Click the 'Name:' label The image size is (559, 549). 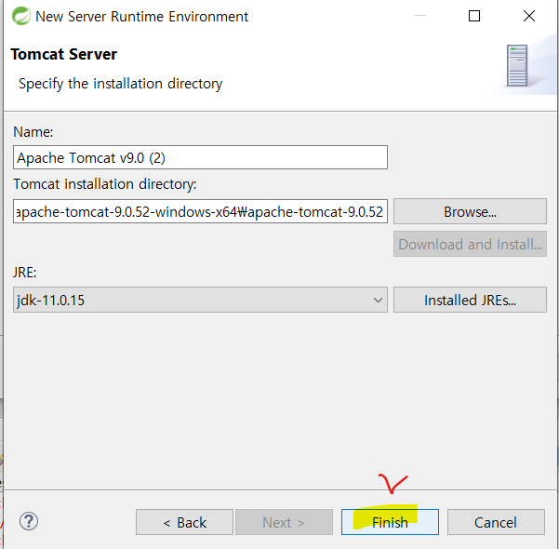33,132
